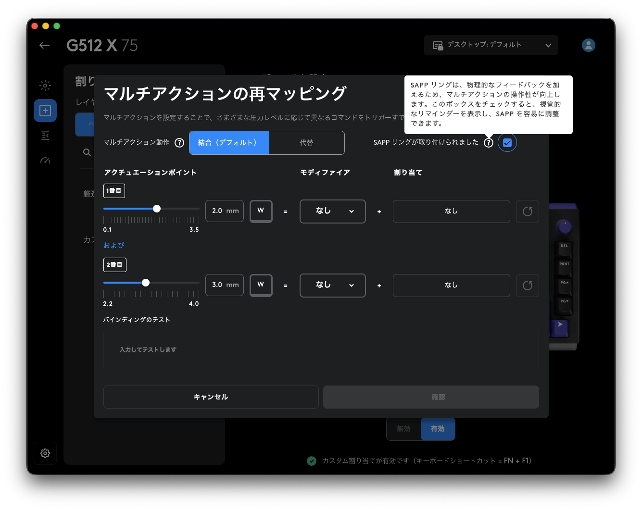Click the purple knob on the keyboard image
This screenshot has height=510, width=642.
564,226
